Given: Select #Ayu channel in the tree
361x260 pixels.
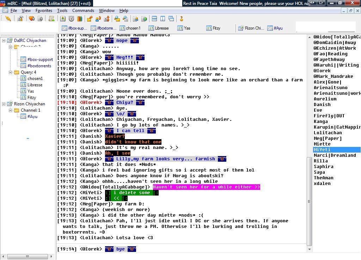Looking at the screenshot, I should tap(32, 117).
